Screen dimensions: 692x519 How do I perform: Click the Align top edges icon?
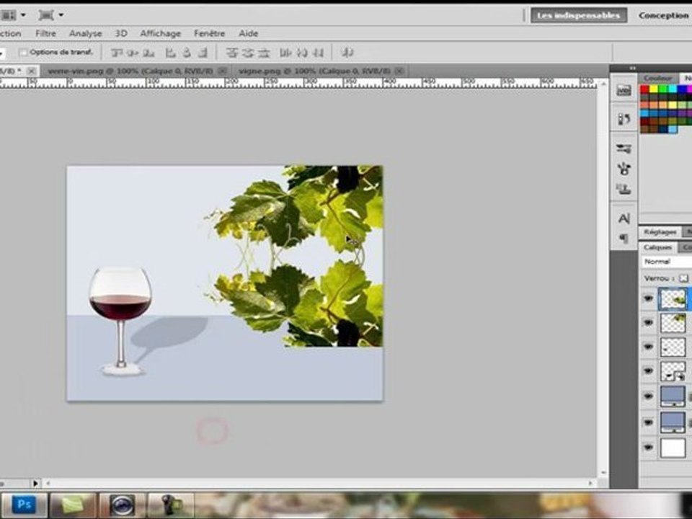(x=117, y=53)
